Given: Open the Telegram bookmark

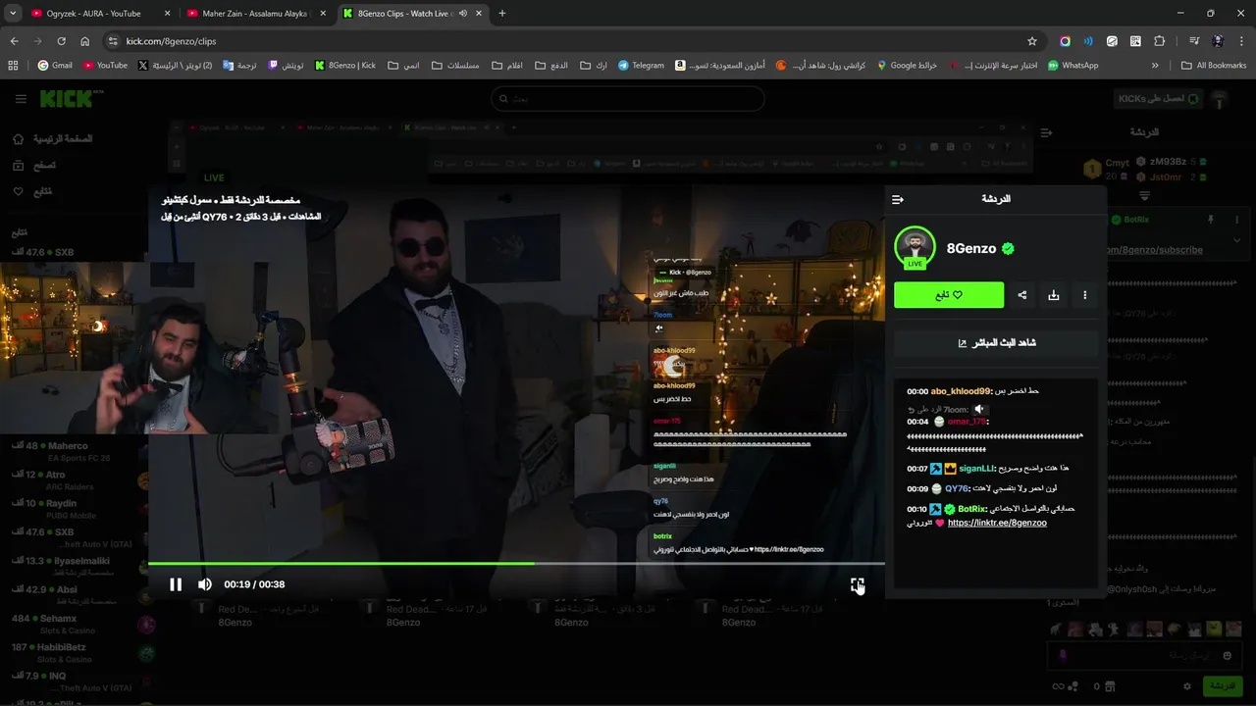Looking at the screenshot, I should 641,66.
